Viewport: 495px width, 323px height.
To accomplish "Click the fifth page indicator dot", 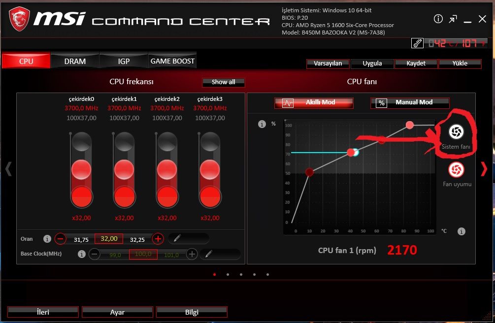I will click(x=268, y=274).
